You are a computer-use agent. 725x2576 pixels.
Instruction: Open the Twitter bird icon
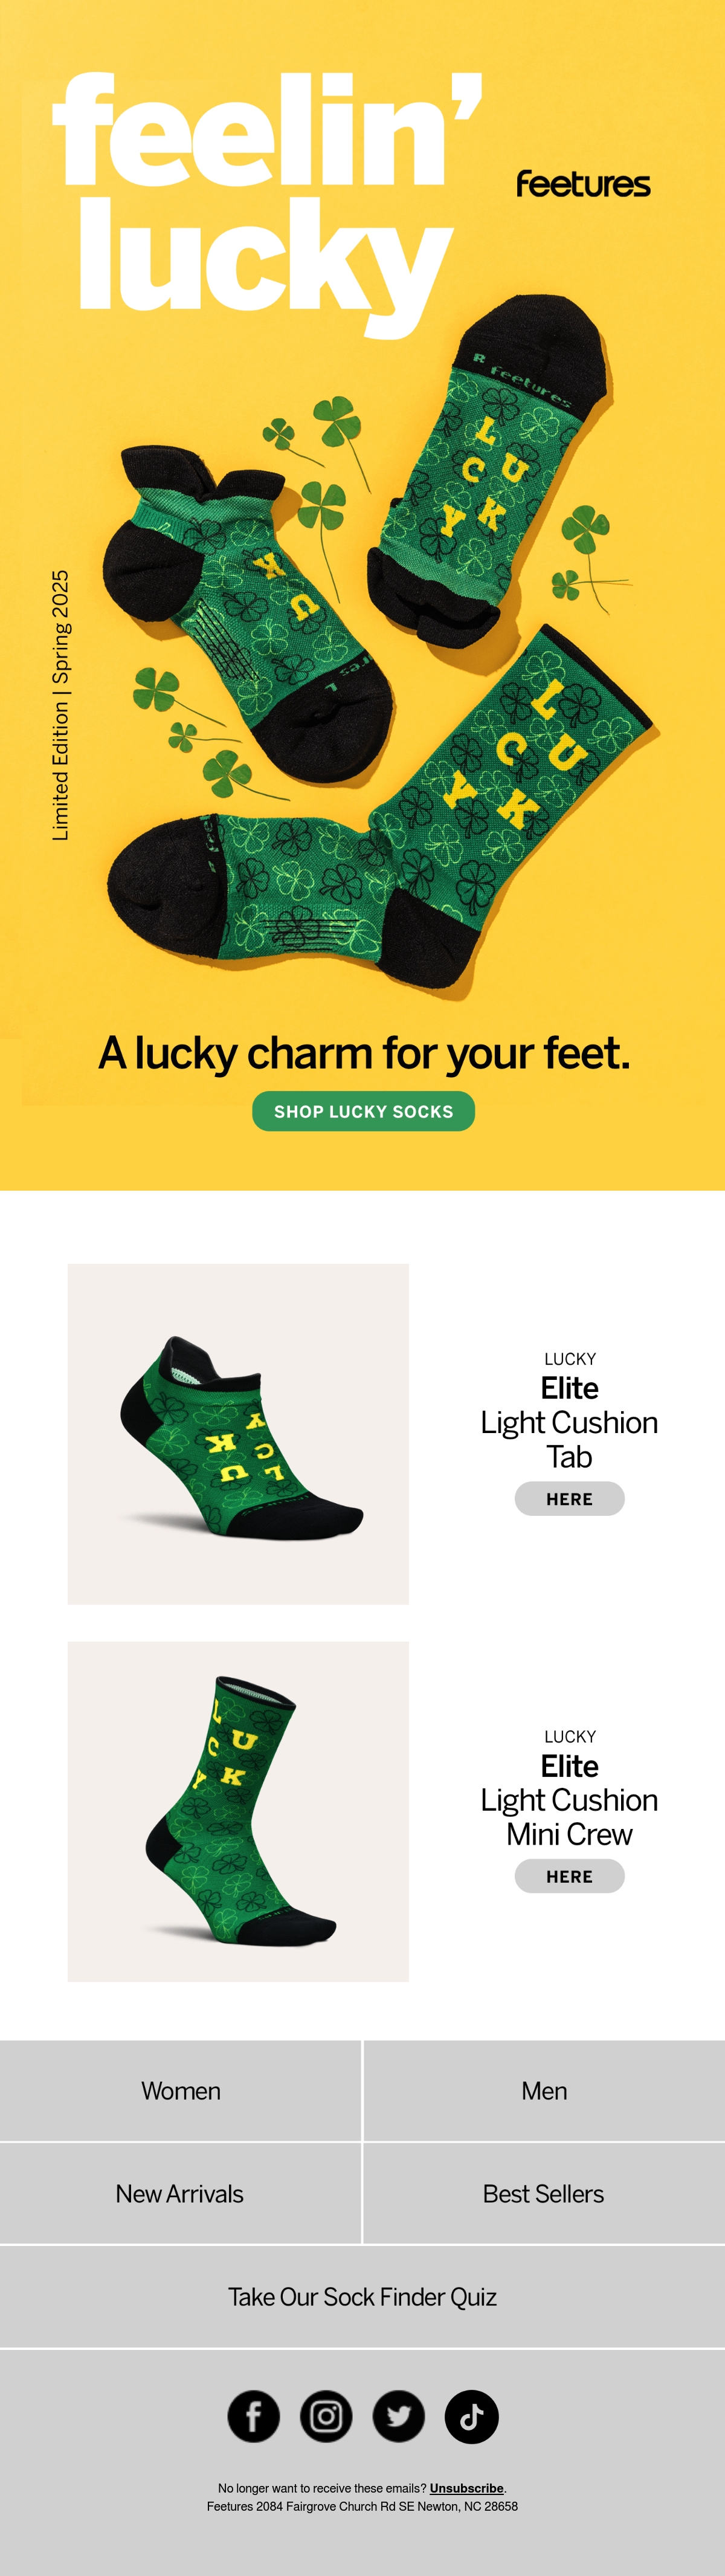pos(399,2417)
